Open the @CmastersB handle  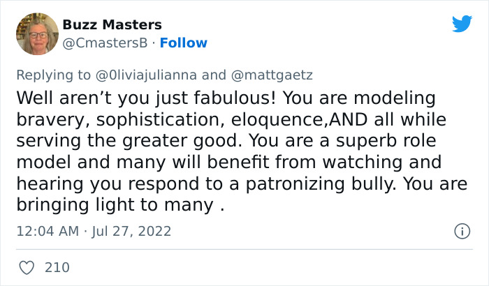point(105,43)
